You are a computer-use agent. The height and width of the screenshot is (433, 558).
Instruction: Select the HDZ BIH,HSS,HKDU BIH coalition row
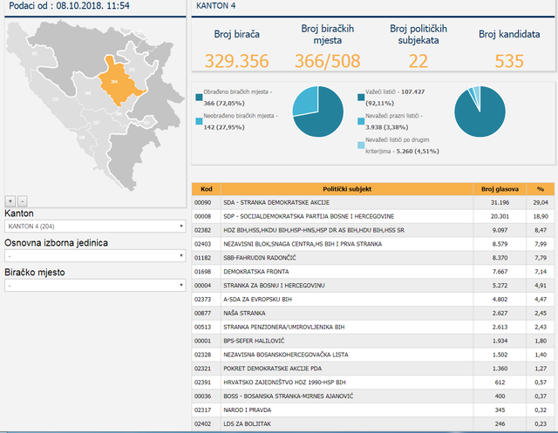click(x=373, y=230)
